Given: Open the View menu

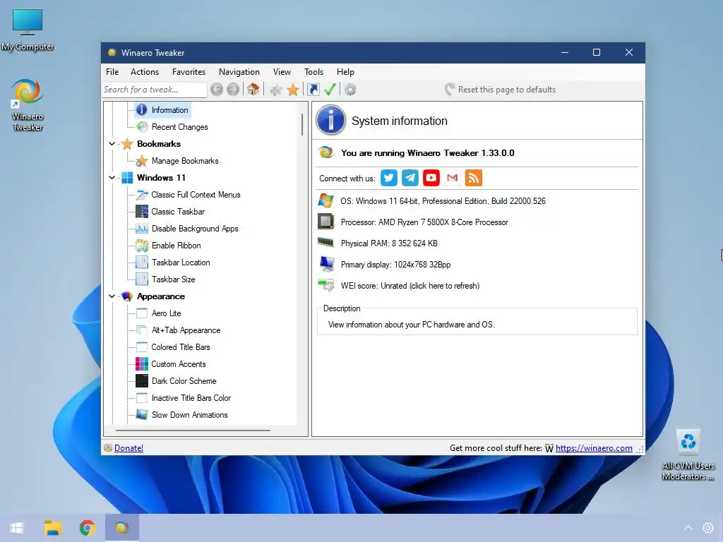Looking at the screenshot, I should coord(282,72).
